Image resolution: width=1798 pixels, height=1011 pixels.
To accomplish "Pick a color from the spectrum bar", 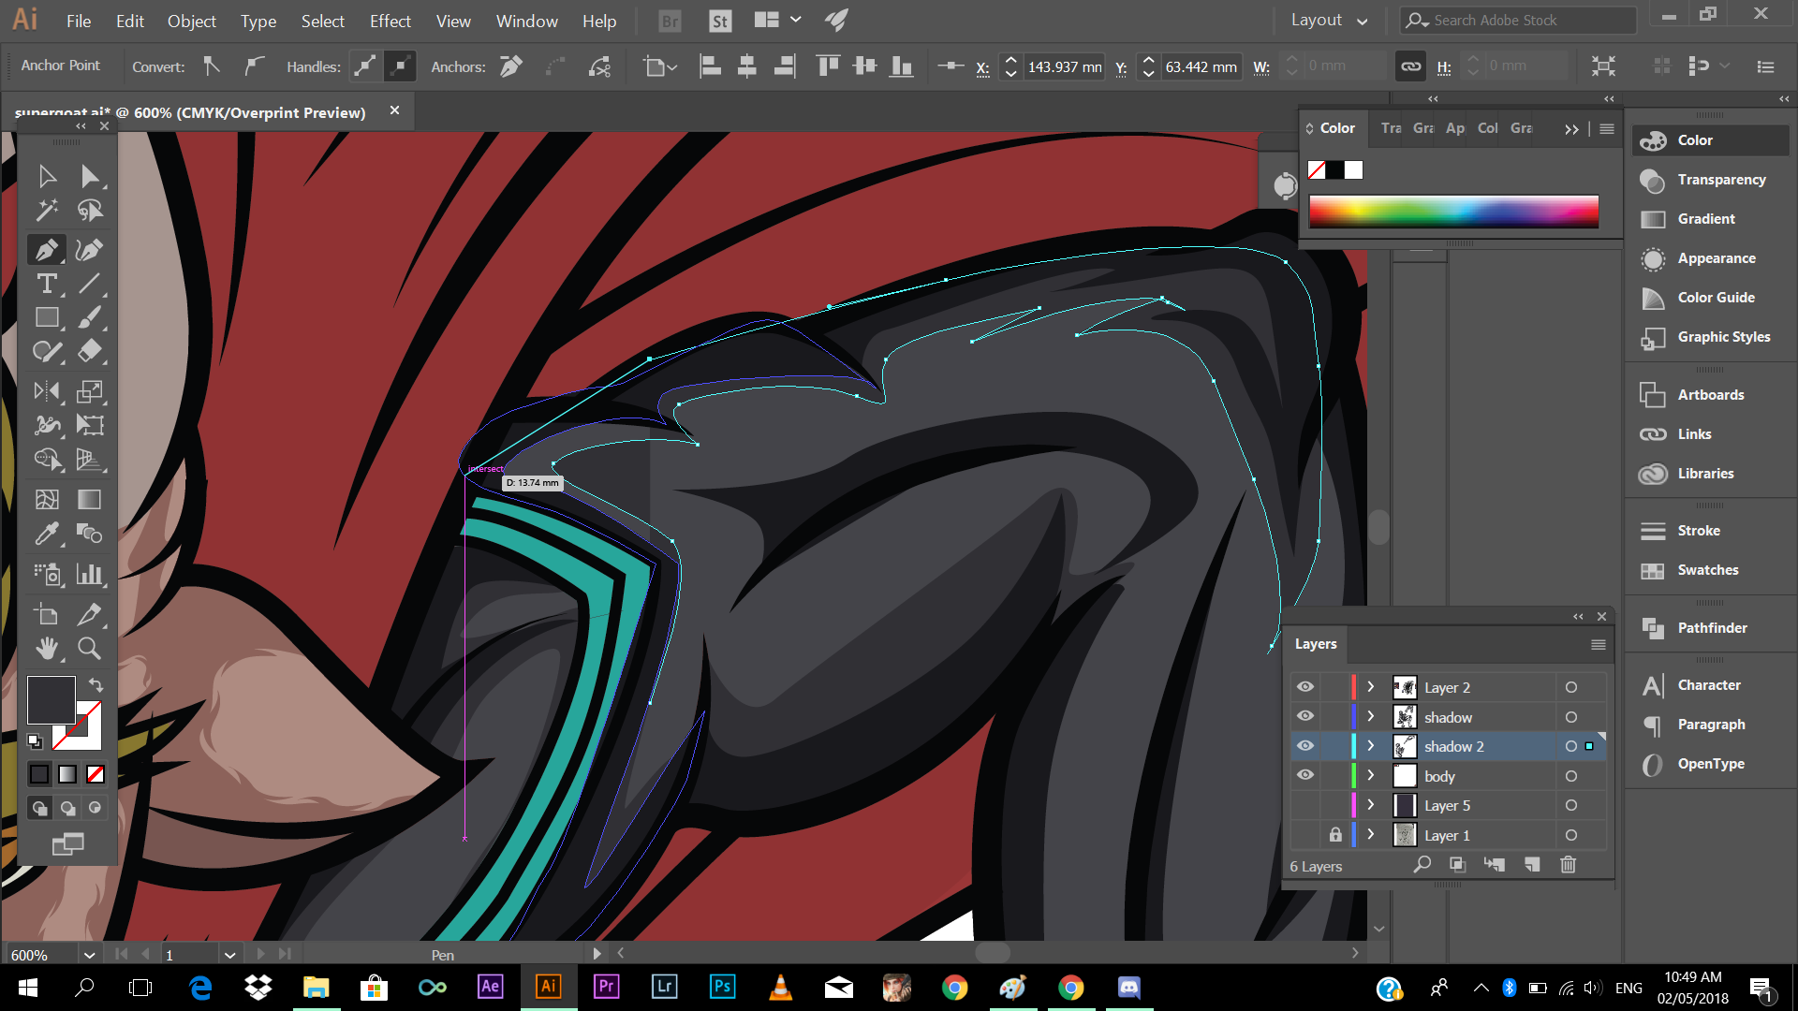I will pyautogui.click(x=1452, y=212).
